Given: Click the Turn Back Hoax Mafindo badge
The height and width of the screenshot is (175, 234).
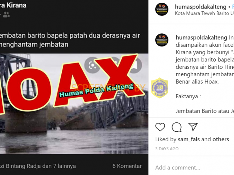Looking at the screenshot, I should 159,88.
